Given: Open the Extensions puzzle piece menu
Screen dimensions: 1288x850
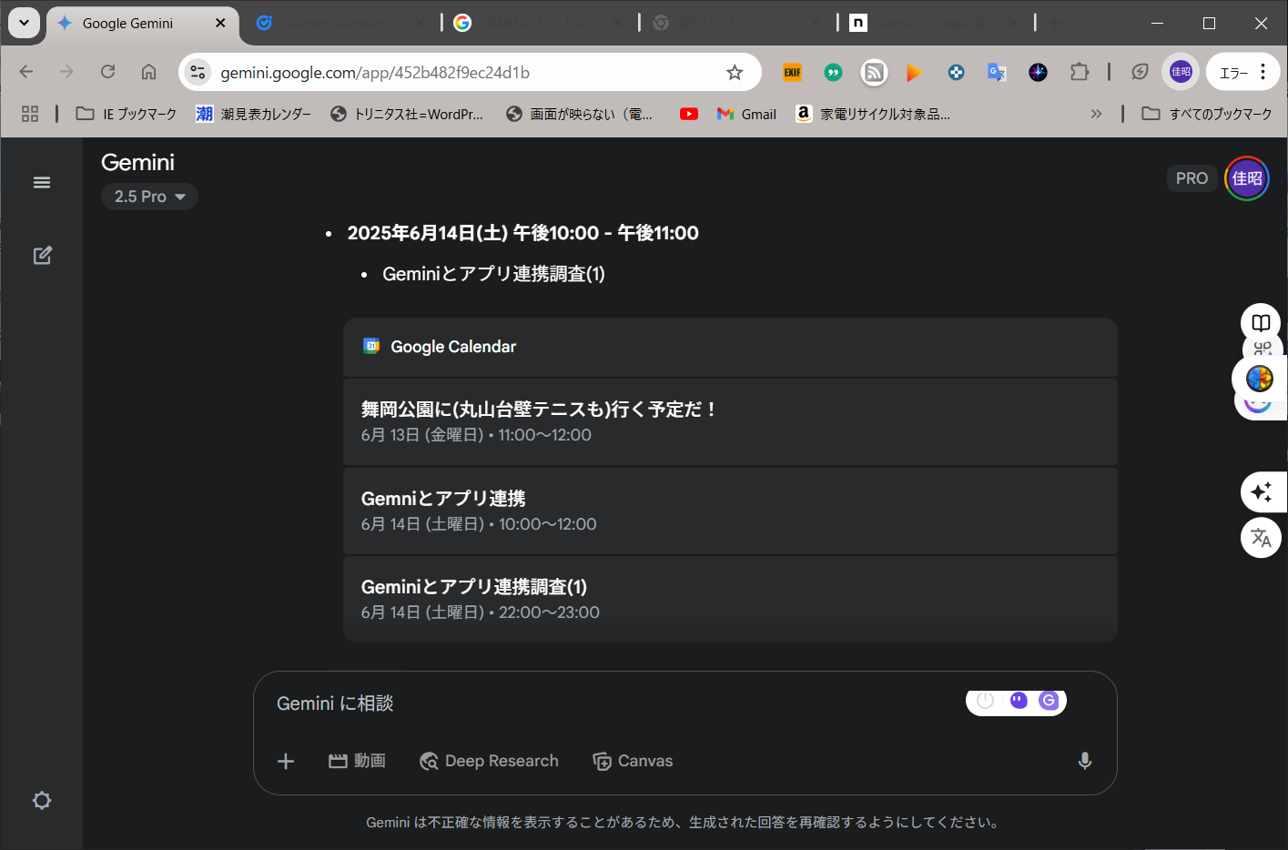Looking at the screenshot, I should point(1080,72).
